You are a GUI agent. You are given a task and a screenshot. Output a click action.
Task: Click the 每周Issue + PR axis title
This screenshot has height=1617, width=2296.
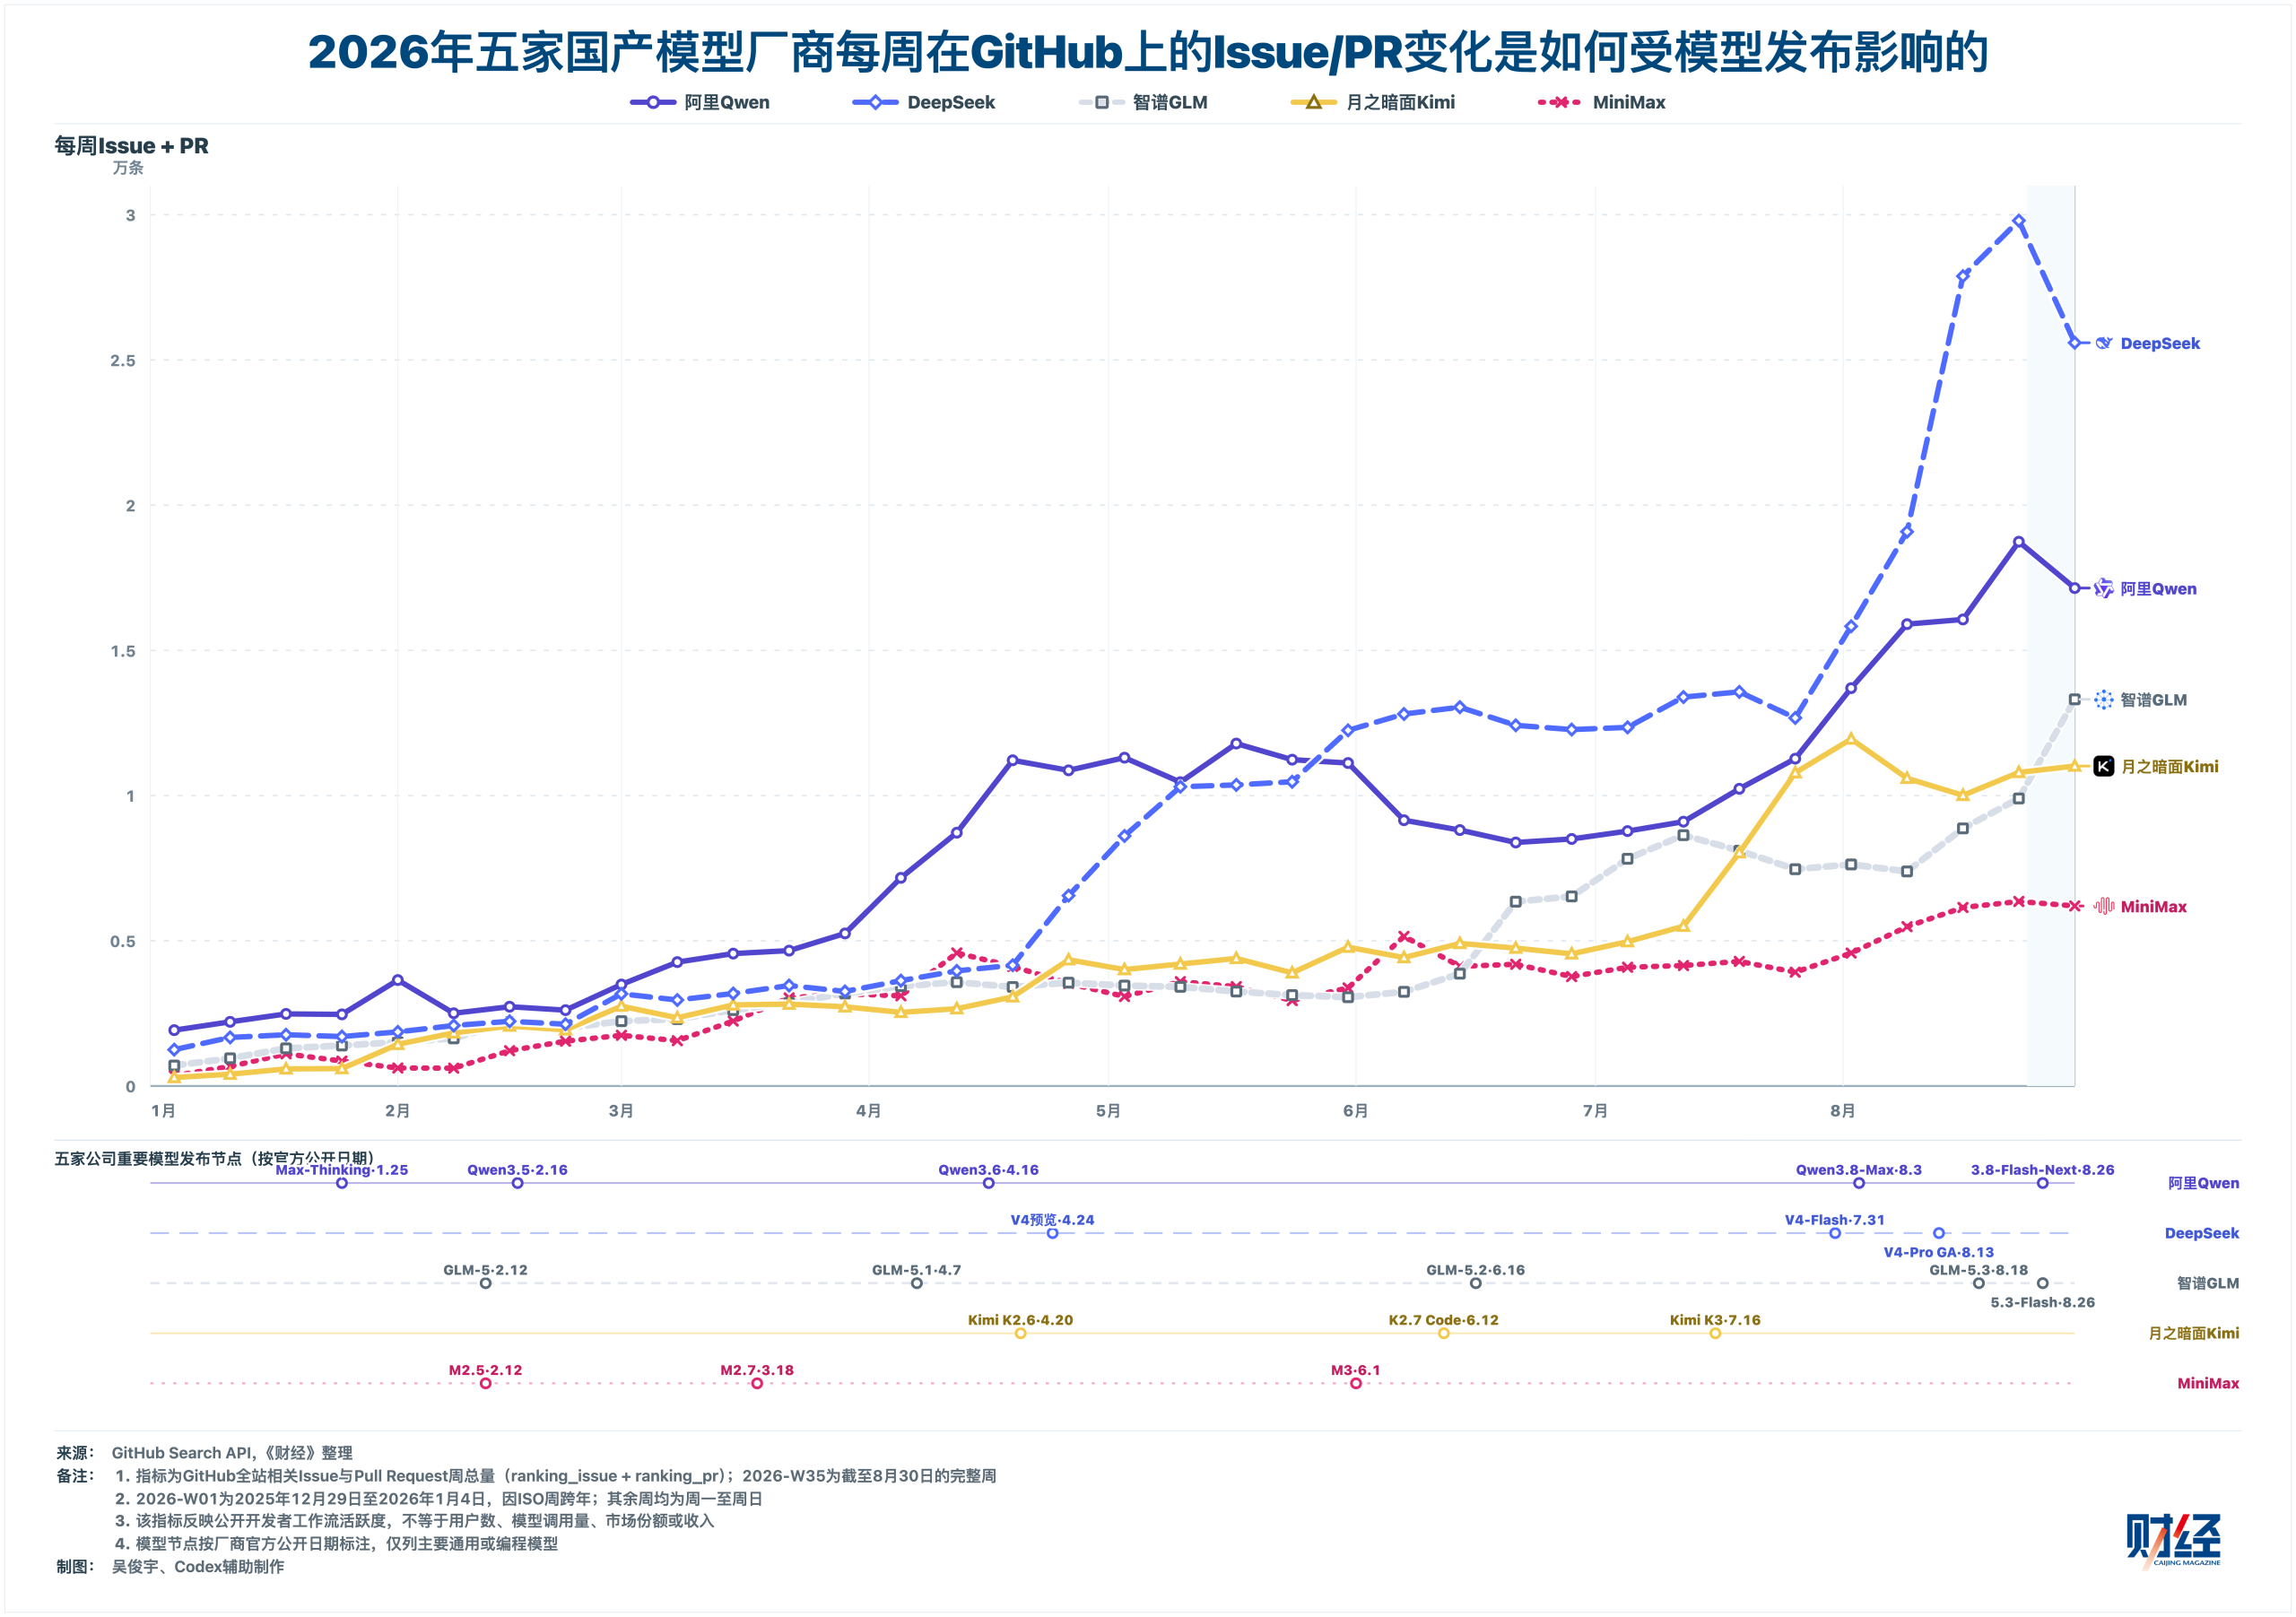point(131,146)
